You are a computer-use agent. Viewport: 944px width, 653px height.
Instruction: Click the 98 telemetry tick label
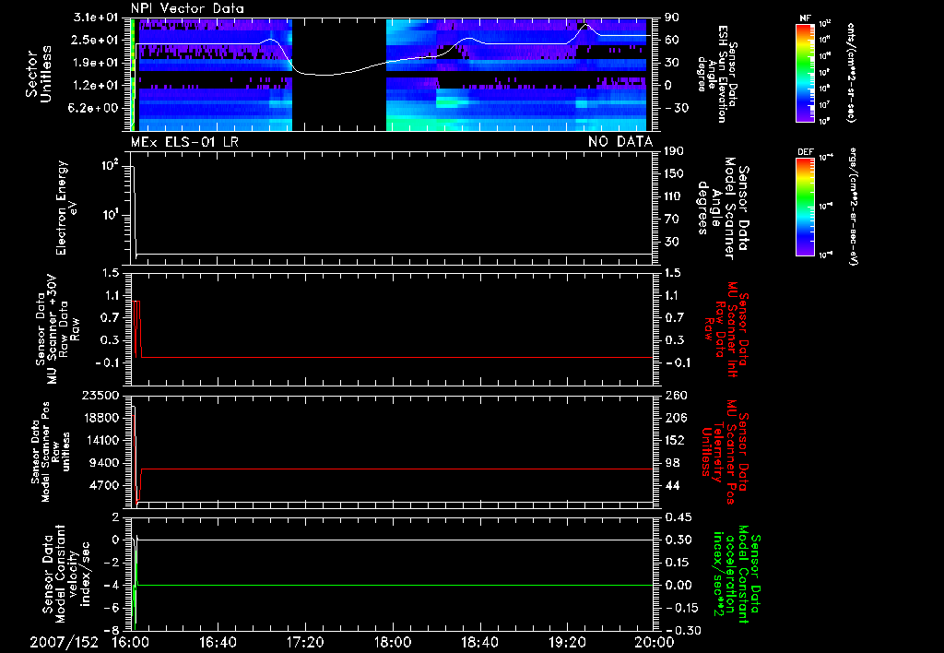pos(672,463)
